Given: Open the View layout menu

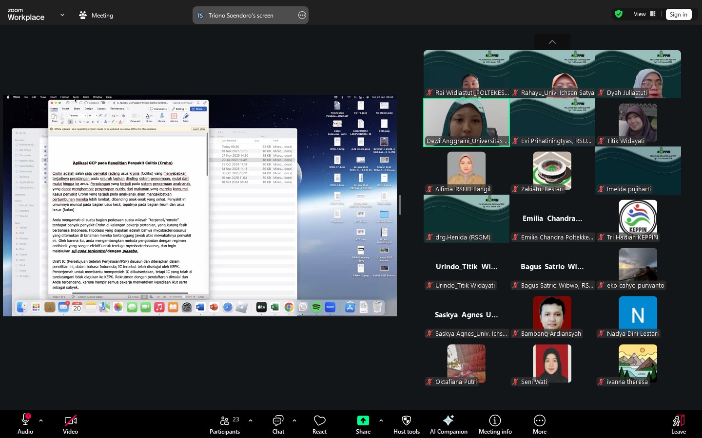Looking at the screenshot, I should (644, 14).
